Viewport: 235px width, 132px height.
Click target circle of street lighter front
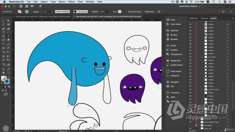point(228,122)
